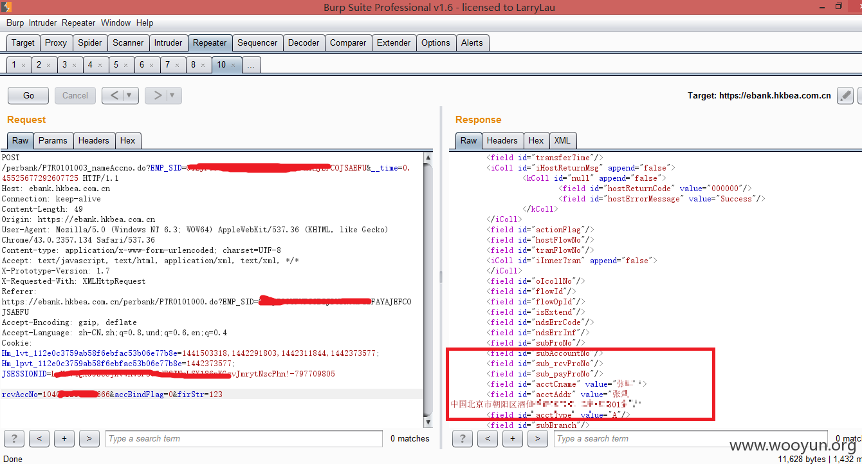This screenshot has width=862, height=464.
Task: Show request Params view
Action: tap(53, 140)
